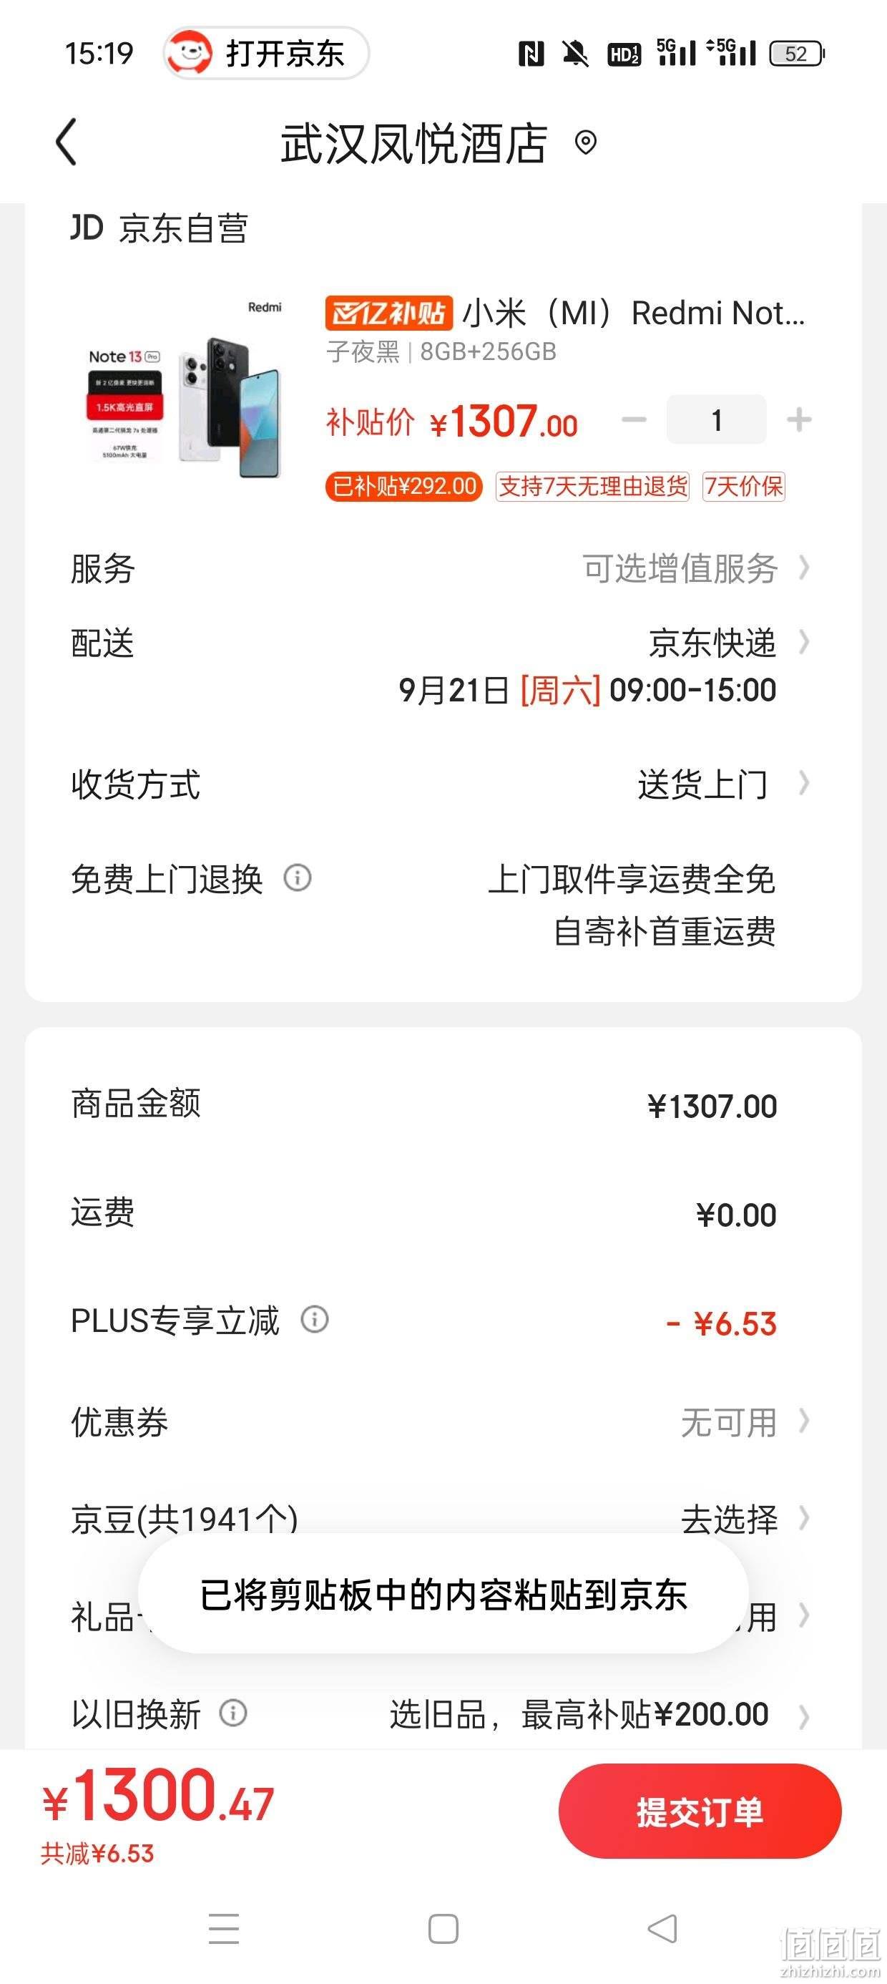Open the 优惠券 coupon row
The height and width of the screenshot is (1984, 887).
coord(443,1421)
